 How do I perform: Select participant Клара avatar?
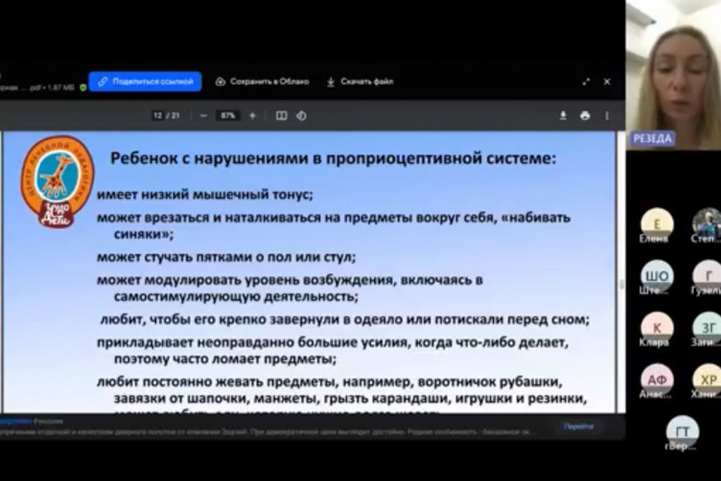(x=657, y=326)
